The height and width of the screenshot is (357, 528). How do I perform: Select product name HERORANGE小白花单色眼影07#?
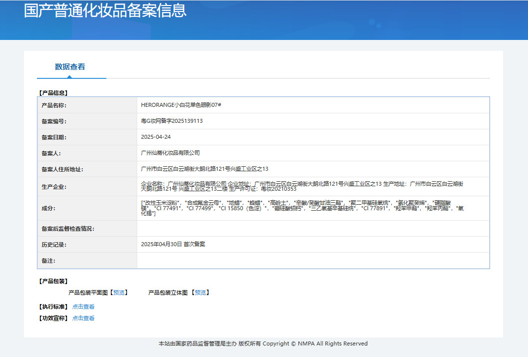click(181, 105)
